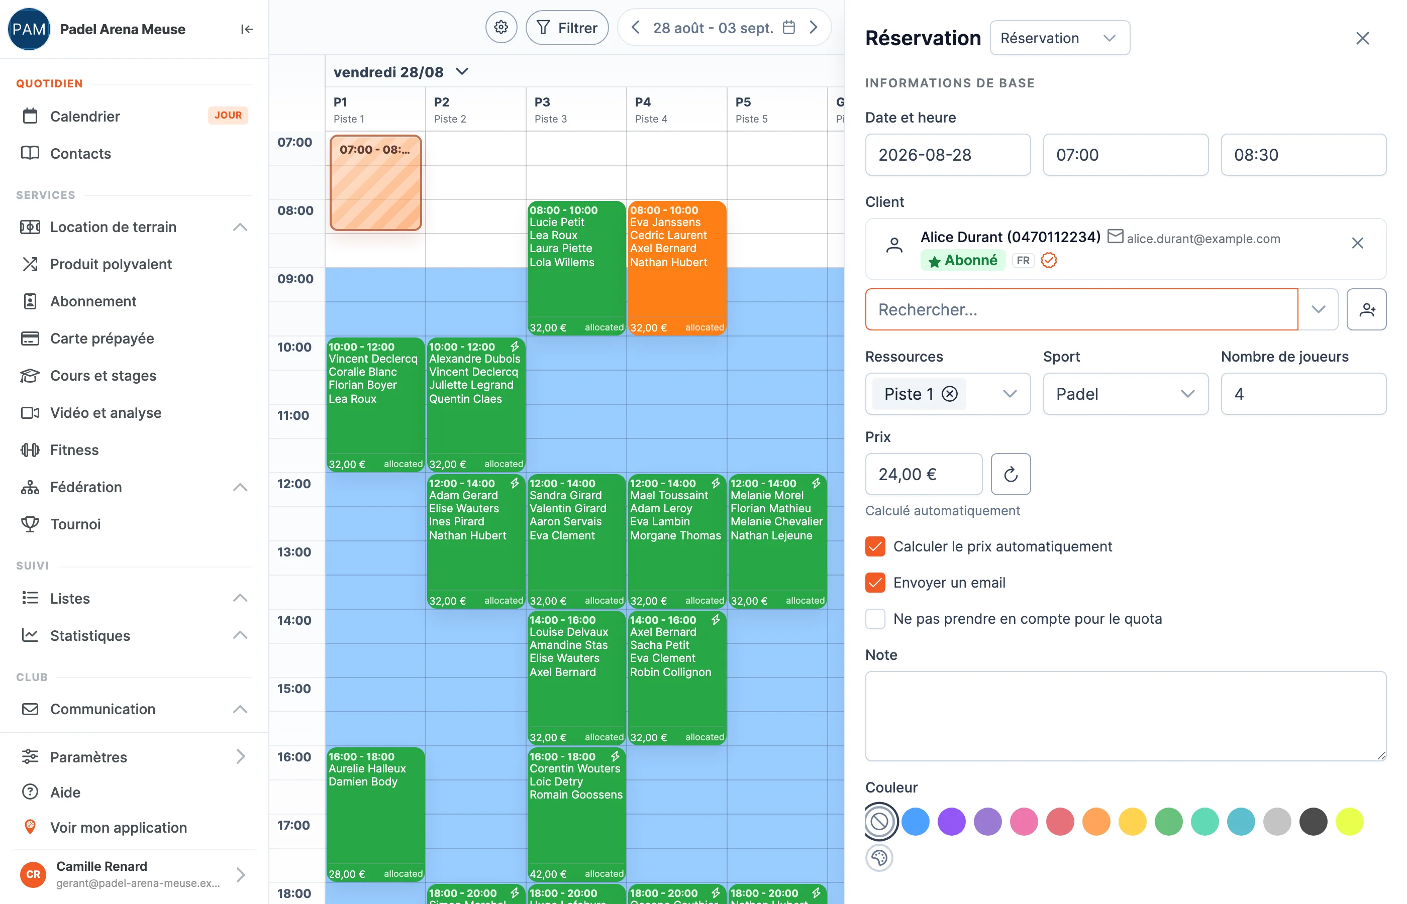This screenshot has height=904, width=1407.
Task: Open 16:00 - 18:00 Aurelie Halleux booking
Action: 375,815
